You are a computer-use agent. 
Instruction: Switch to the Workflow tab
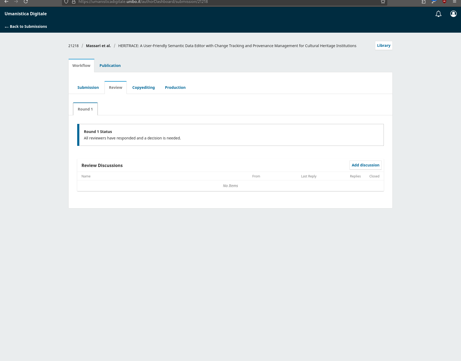[81, 66]
